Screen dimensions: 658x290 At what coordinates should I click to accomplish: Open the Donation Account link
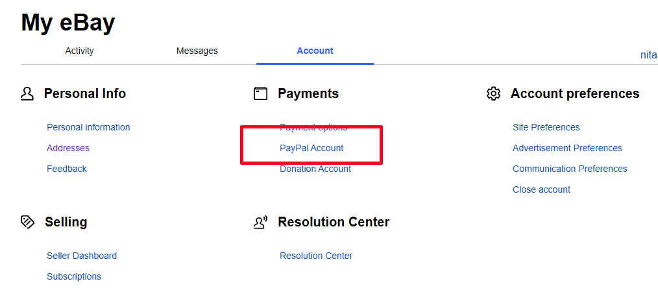click(315, 169)
